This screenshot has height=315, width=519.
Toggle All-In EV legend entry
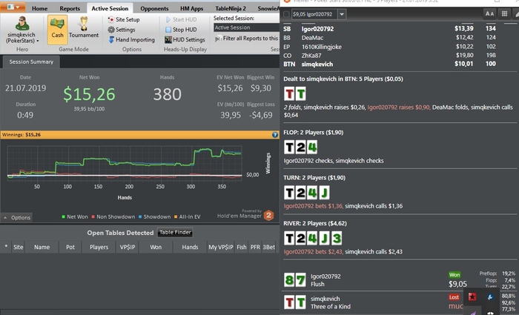click(x=188, y=216)
